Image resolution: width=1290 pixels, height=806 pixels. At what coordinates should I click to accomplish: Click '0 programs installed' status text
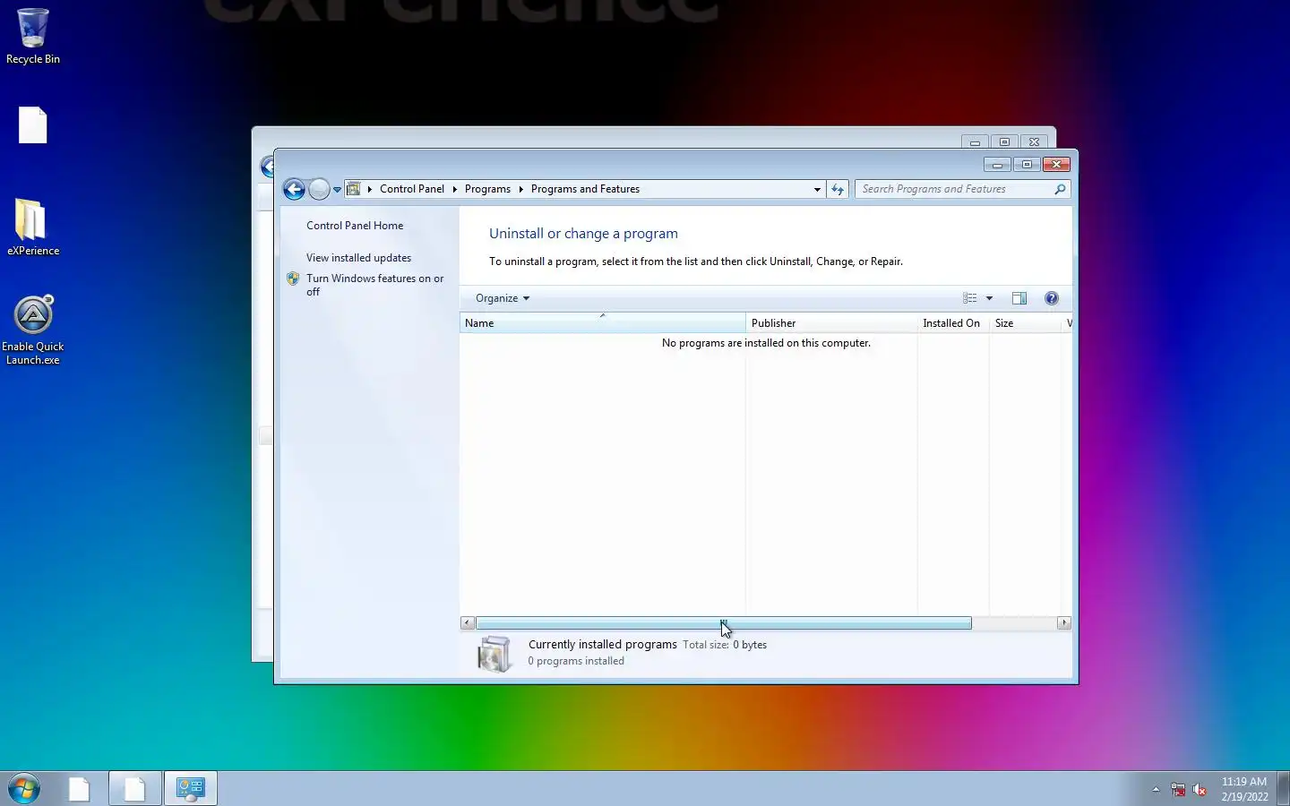[x=576, y=661]
